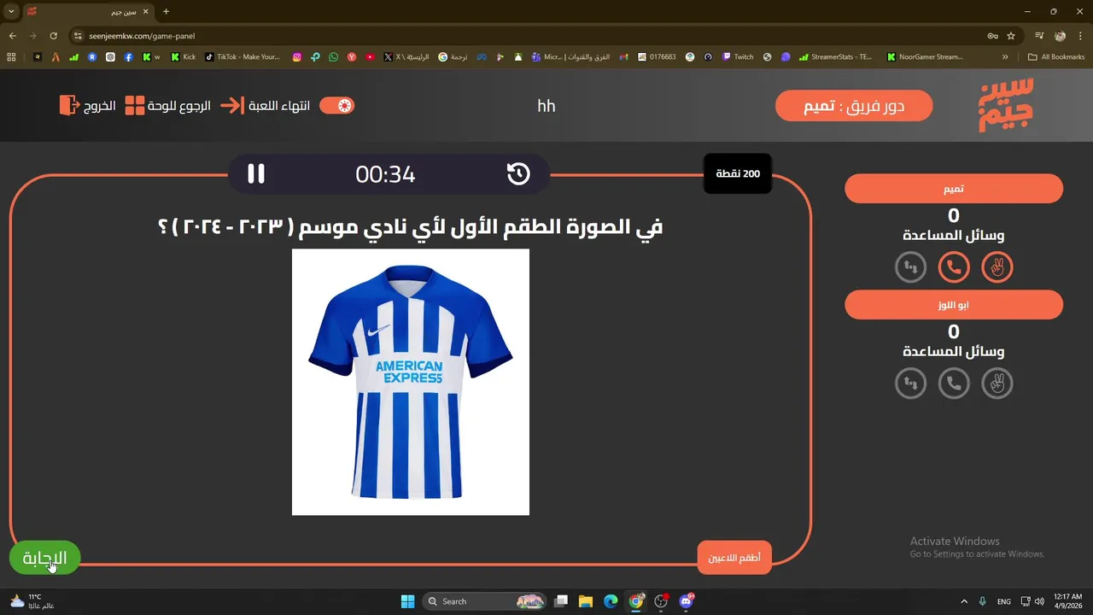Open the YouTube bookmark icon

tap(370, 57)
